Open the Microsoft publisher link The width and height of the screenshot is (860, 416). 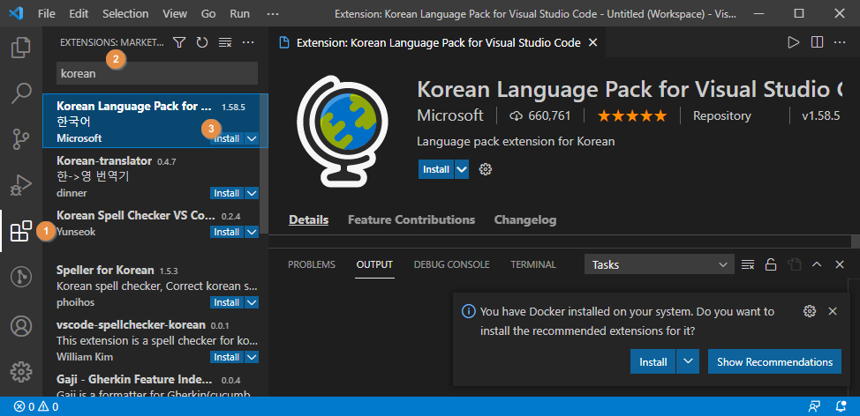450,115
